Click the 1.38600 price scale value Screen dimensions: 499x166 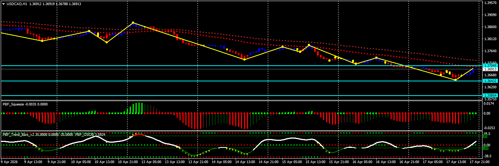point(490,27)
